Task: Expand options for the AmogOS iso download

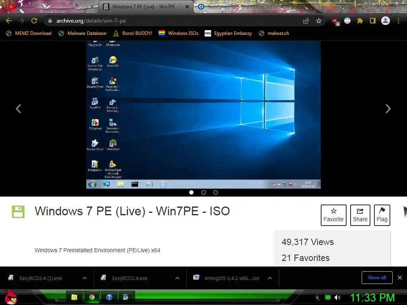Action: click(270, 278)
